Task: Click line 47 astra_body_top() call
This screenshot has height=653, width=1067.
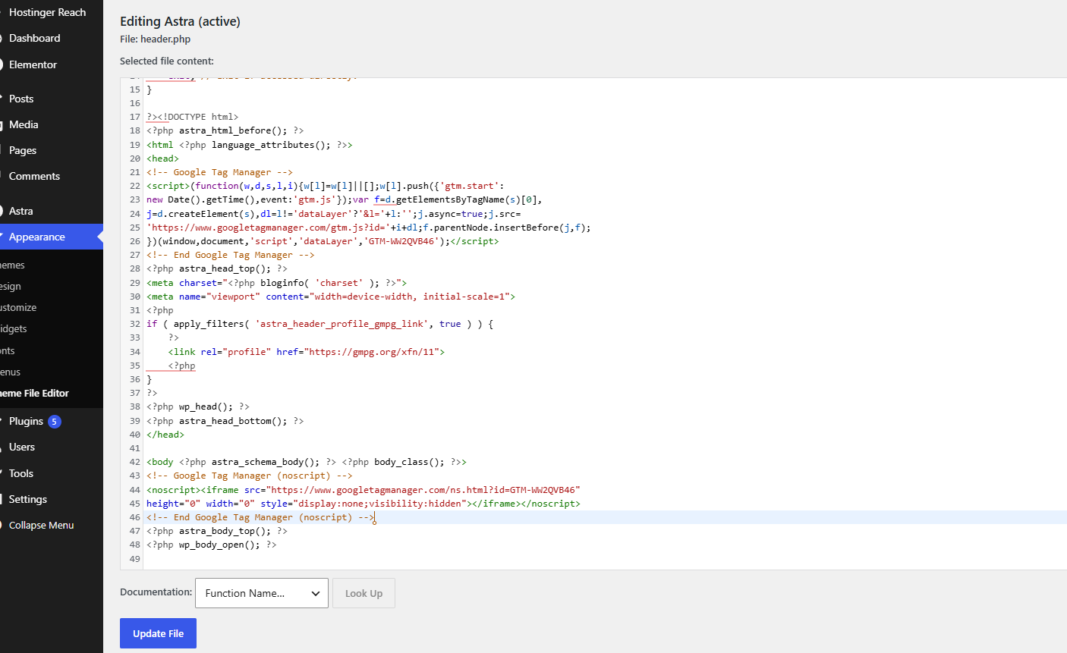Action: pyautogui.click(x=217, y=531)
